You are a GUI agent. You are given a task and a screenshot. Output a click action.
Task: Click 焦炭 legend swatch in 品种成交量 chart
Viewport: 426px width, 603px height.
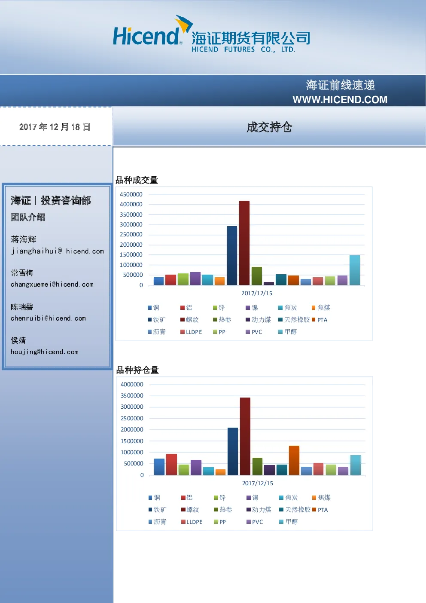click(280, 308)
